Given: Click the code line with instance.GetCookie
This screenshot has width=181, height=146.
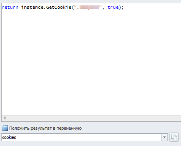Looking at the screenshot, I should coord(62,7).
